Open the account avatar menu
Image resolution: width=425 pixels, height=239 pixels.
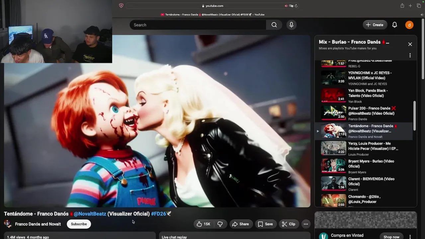point(409,25)
